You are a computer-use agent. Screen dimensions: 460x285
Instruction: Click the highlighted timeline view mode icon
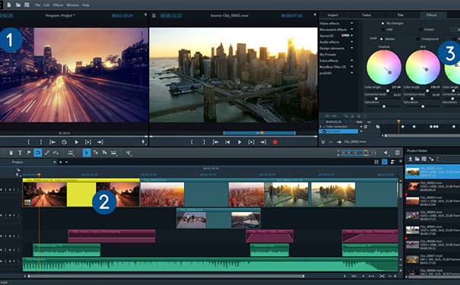(x=384, y=162)
